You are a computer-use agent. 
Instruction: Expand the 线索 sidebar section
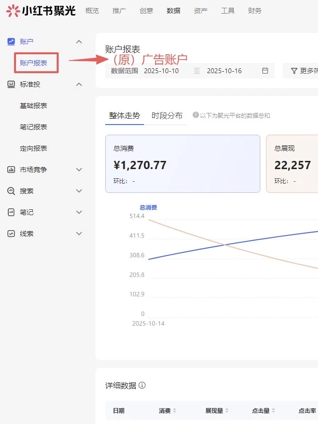[79, 234]
